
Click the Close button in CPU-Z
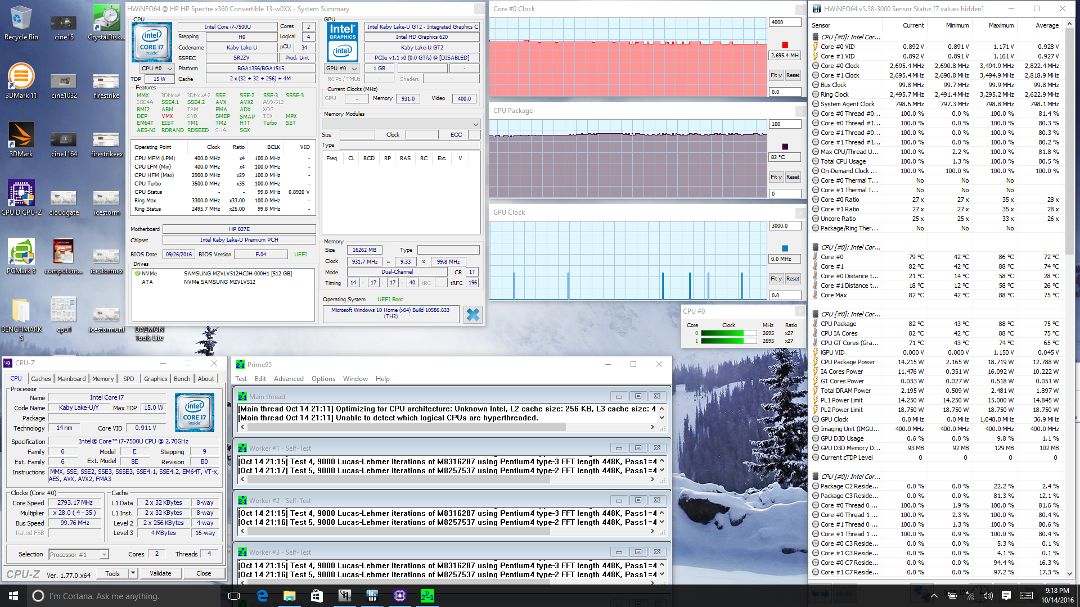204,573
